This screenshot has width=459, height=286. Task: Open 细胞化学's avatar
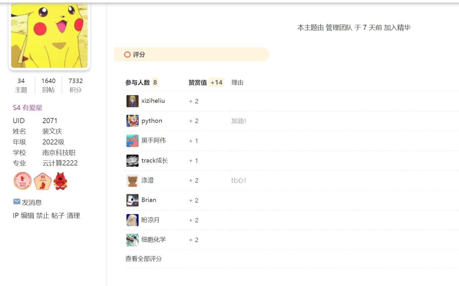[132, 240]
